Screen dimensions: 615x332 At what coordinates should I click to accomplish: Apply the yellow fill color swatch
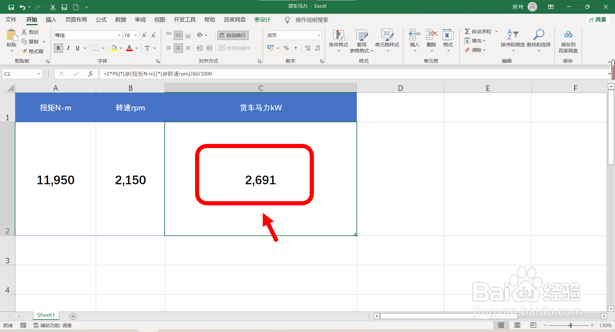[114, 48]
